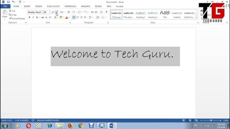Expand the Styles gallery
Screen dimensions: 230x129
(197, 18)
